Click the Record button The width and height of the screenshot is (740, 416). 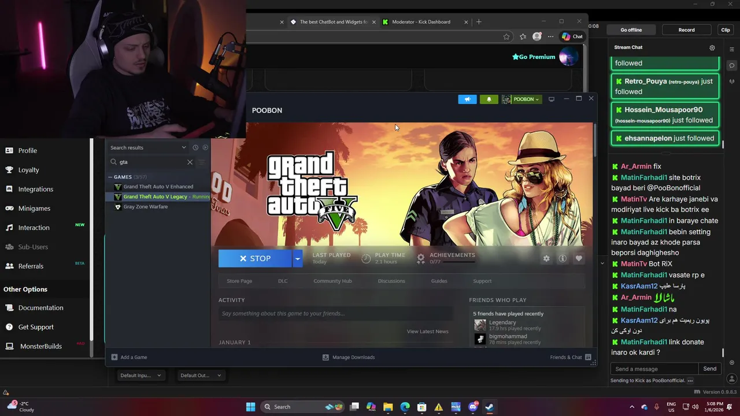(x=687, y=30)
